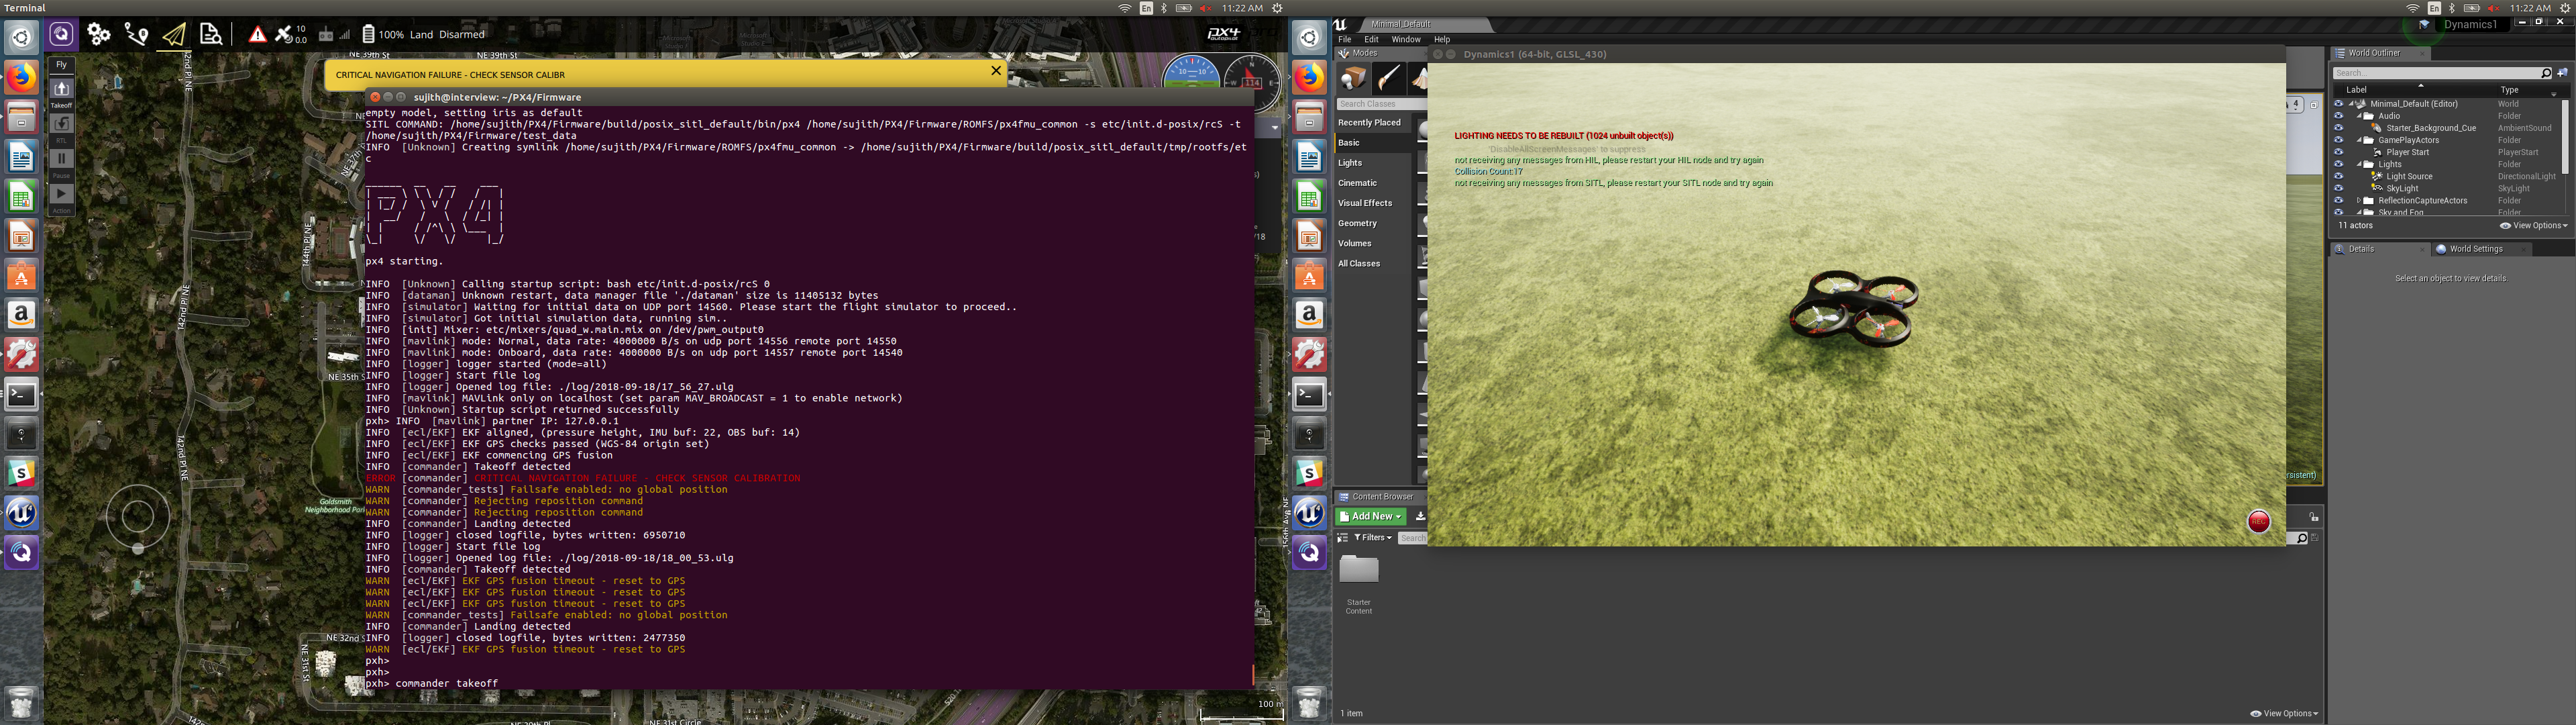Select the Paint mode brush icon
Image resolution: width=2576 pixels, height=725 pixels.
point(1388,77)
